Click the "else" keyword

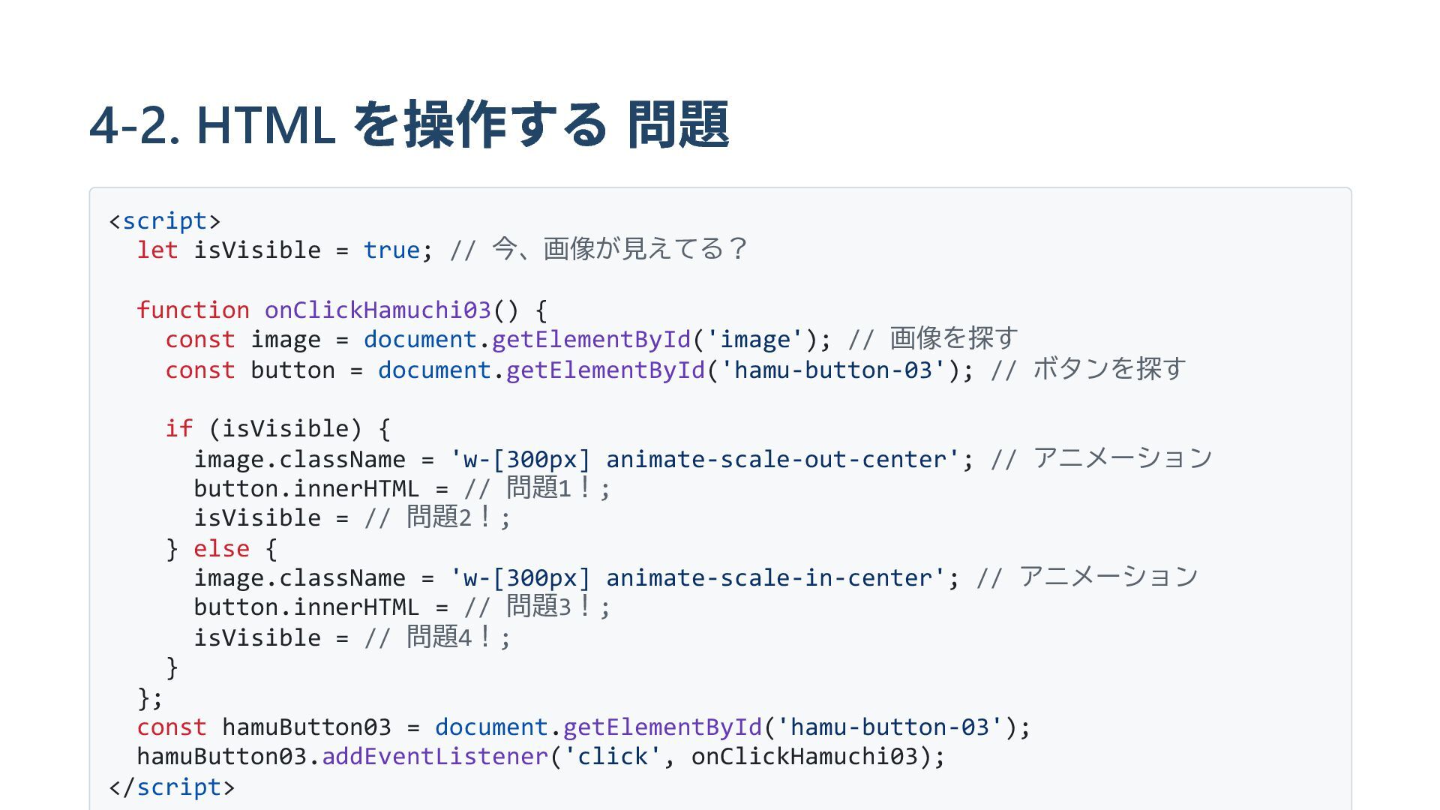(x=221, y=549)
